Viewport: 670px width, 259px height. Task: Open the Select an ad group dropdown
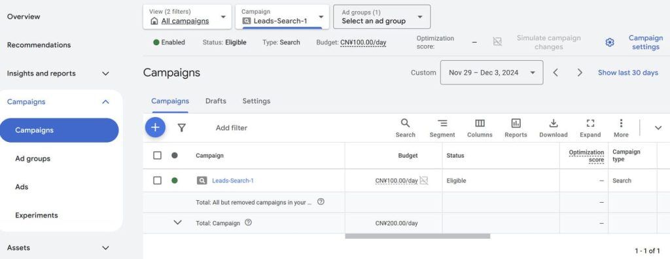point(382,16)
